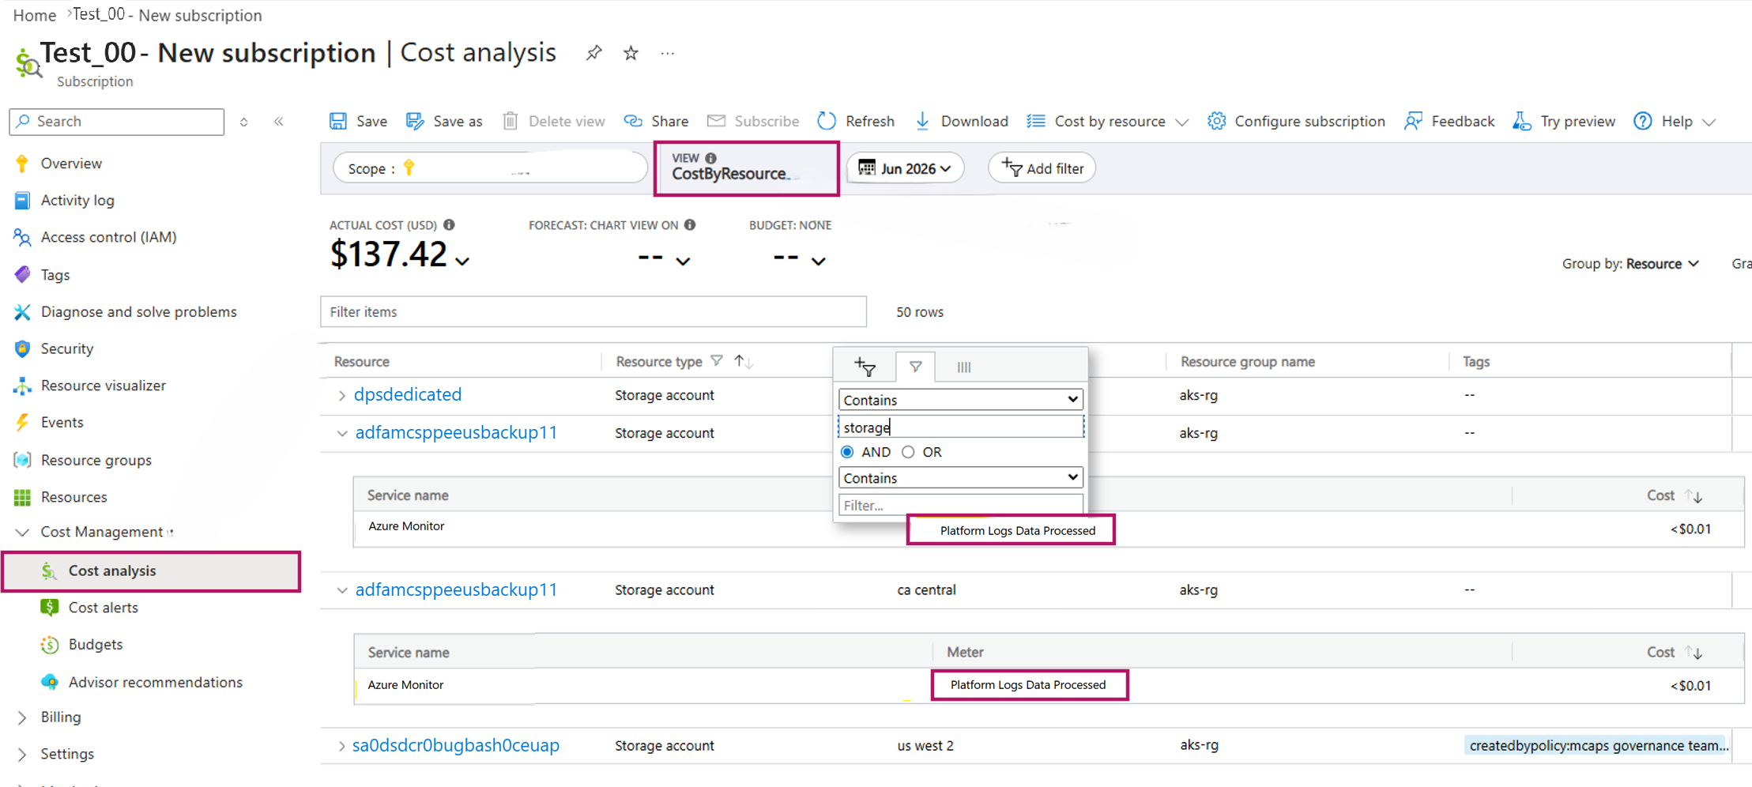Click Try preview in the toolbar

(1564, 121)
